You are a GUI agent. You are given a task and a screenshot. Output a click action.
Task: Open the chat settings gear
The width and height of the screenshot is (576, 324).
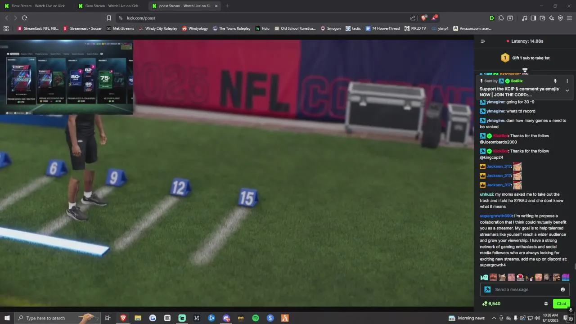[x=546, y=304]
